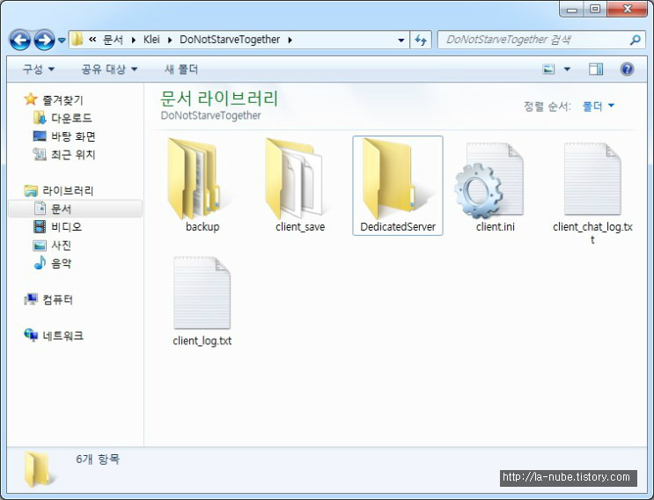Click the magnifier search icon
This screenshot has height=500, width=654.
coord(636,40)
